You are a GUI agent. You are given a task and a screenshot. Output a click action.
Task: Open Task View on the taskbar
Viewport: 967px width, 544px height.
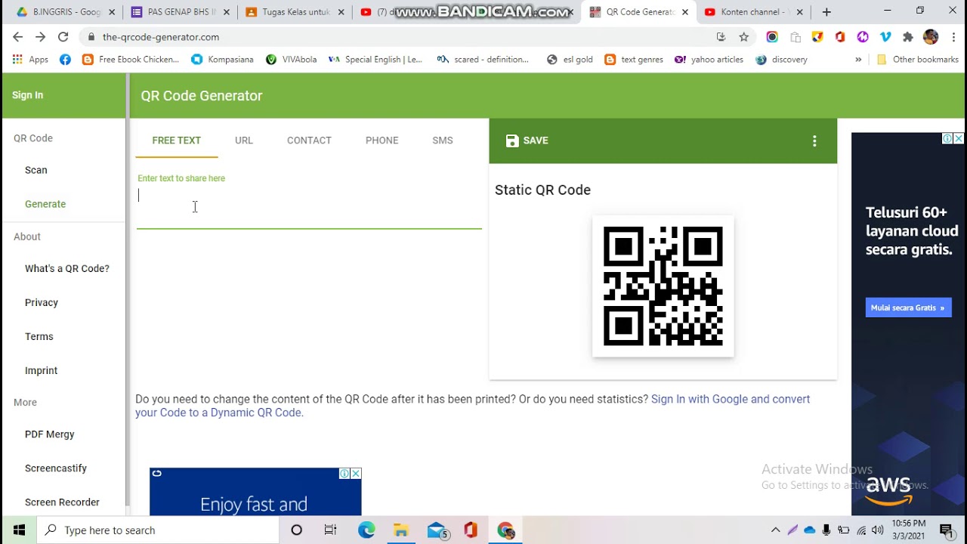tap(331, 530)
